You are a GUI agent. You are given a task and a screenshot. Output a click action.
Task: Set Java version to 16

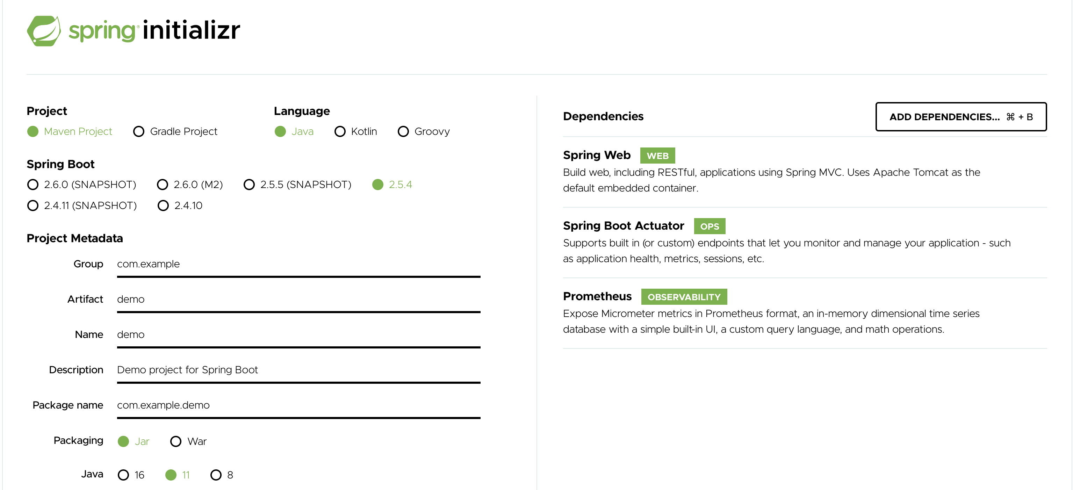pos(131,475)
